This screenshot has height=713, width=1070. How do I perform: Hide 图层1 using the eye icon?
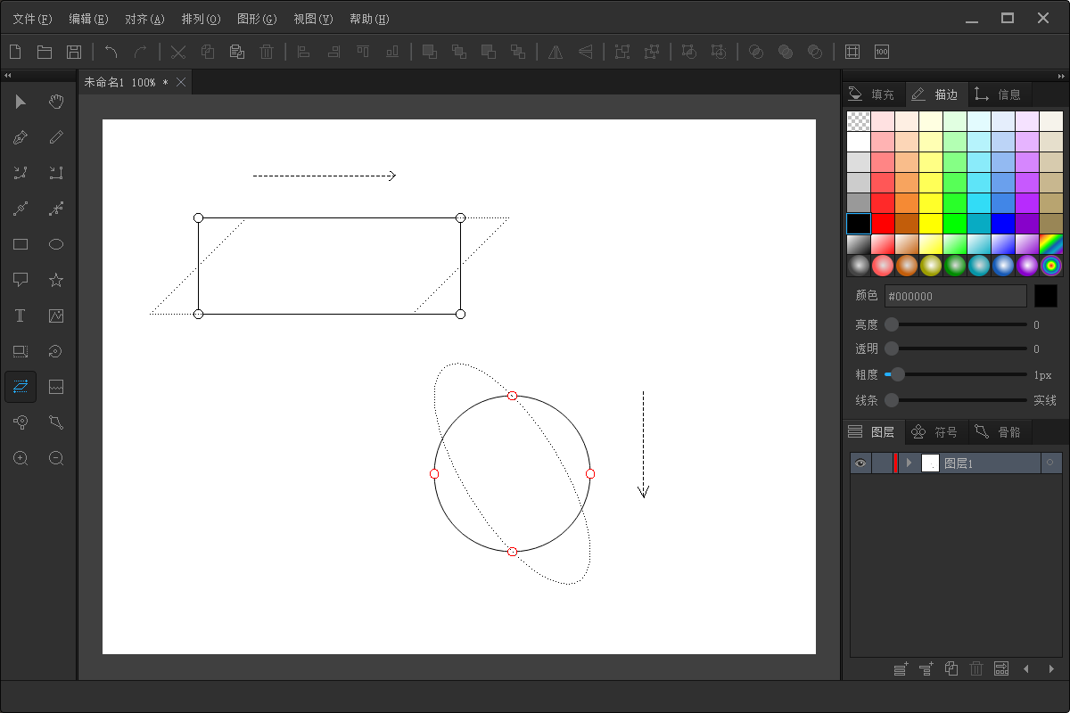click(860, 463)
